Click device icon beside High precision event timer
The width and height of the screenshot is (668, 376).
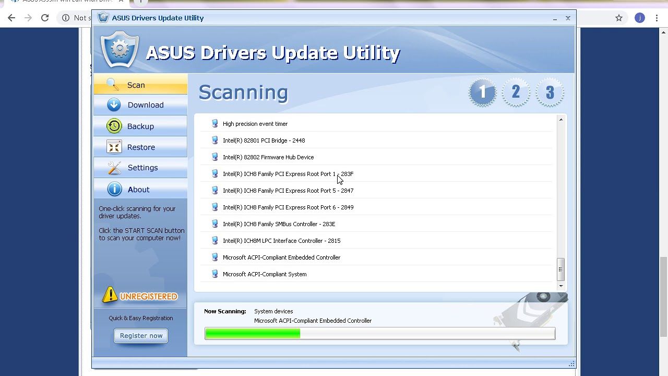click(214, 123)
